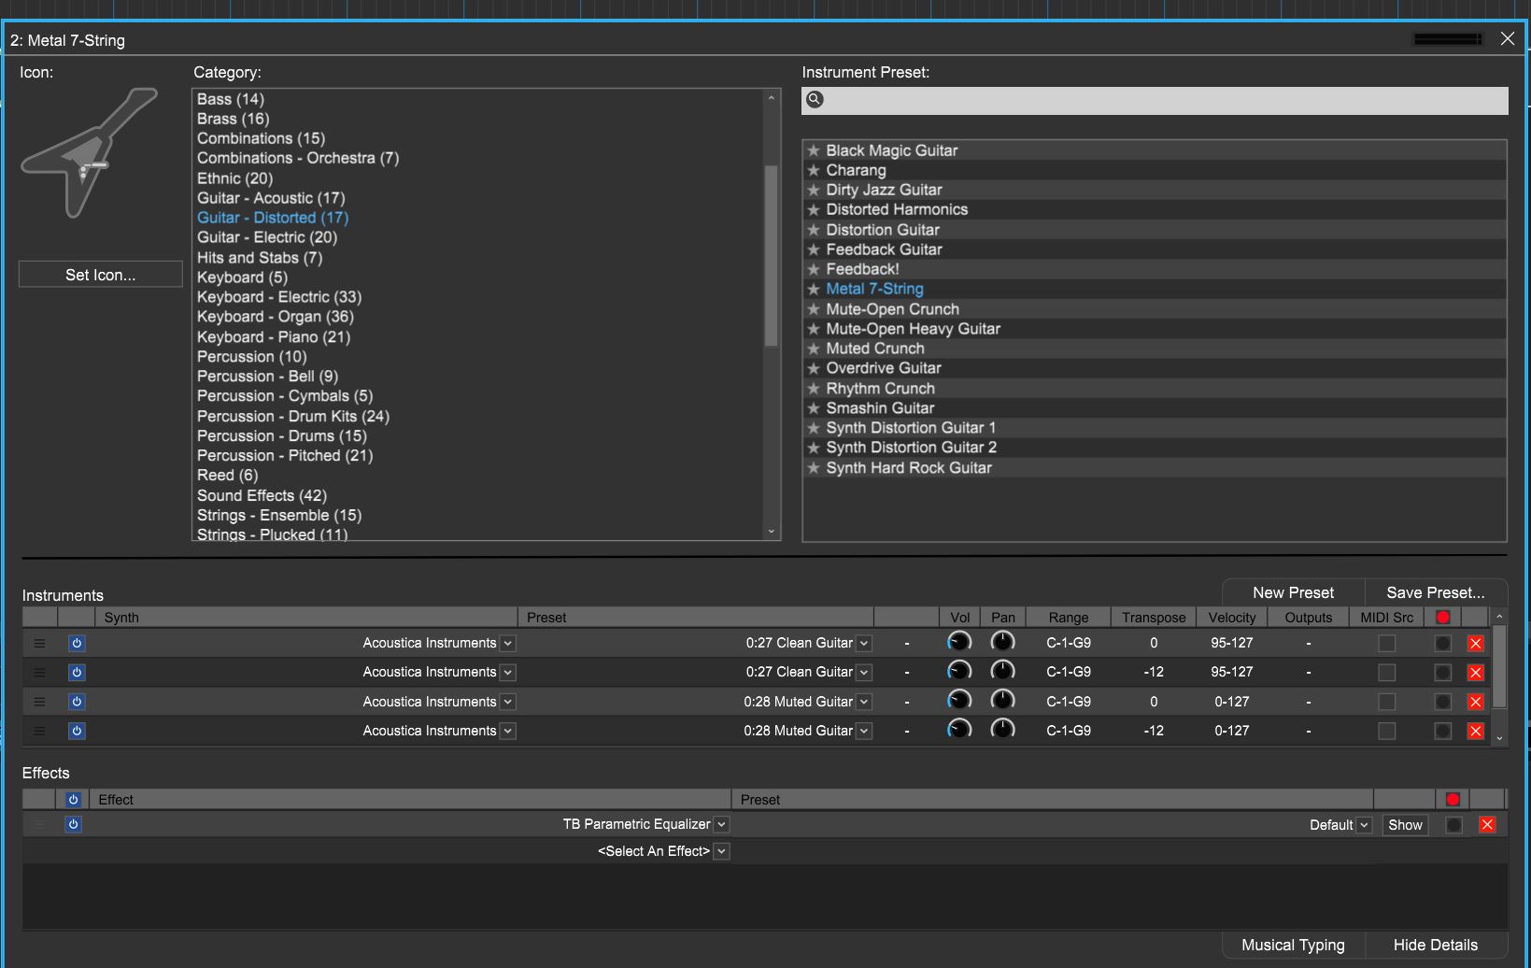Toggle the Effects header power button
The width and height of the screenshot is (1531, 968).
click(x=73, y=800)
